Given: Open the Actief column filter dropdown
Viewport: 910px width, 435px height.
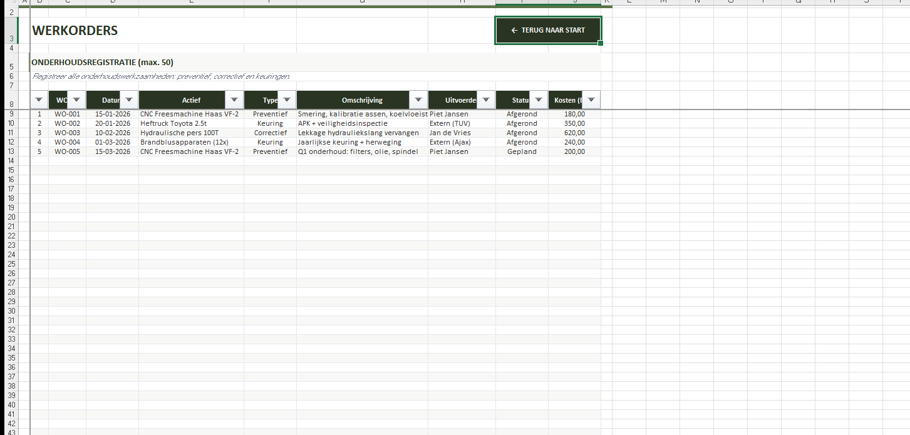Looking at the screenshot, I should coord(234,100).
